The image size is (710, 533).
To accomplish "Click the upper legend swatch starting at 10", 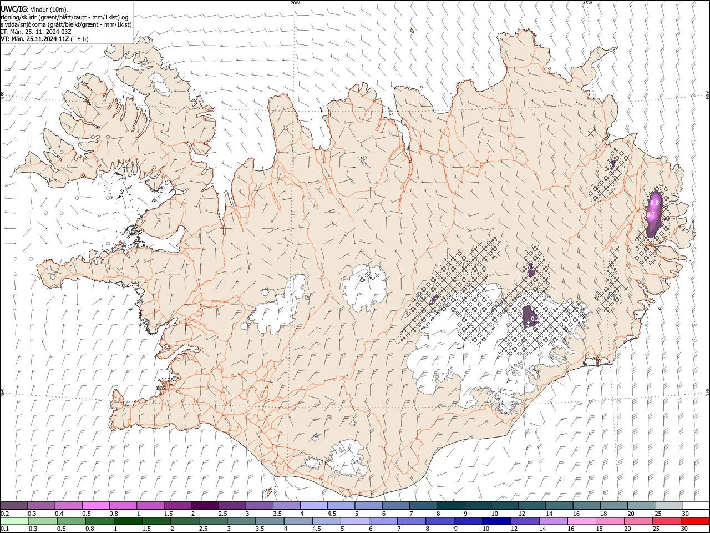I will [504, 505].
